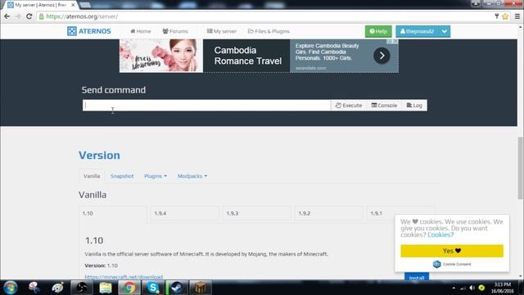Expand the account dropdown arrow
The width and height of the screenshot is (524, 295).
click(445, 31)
